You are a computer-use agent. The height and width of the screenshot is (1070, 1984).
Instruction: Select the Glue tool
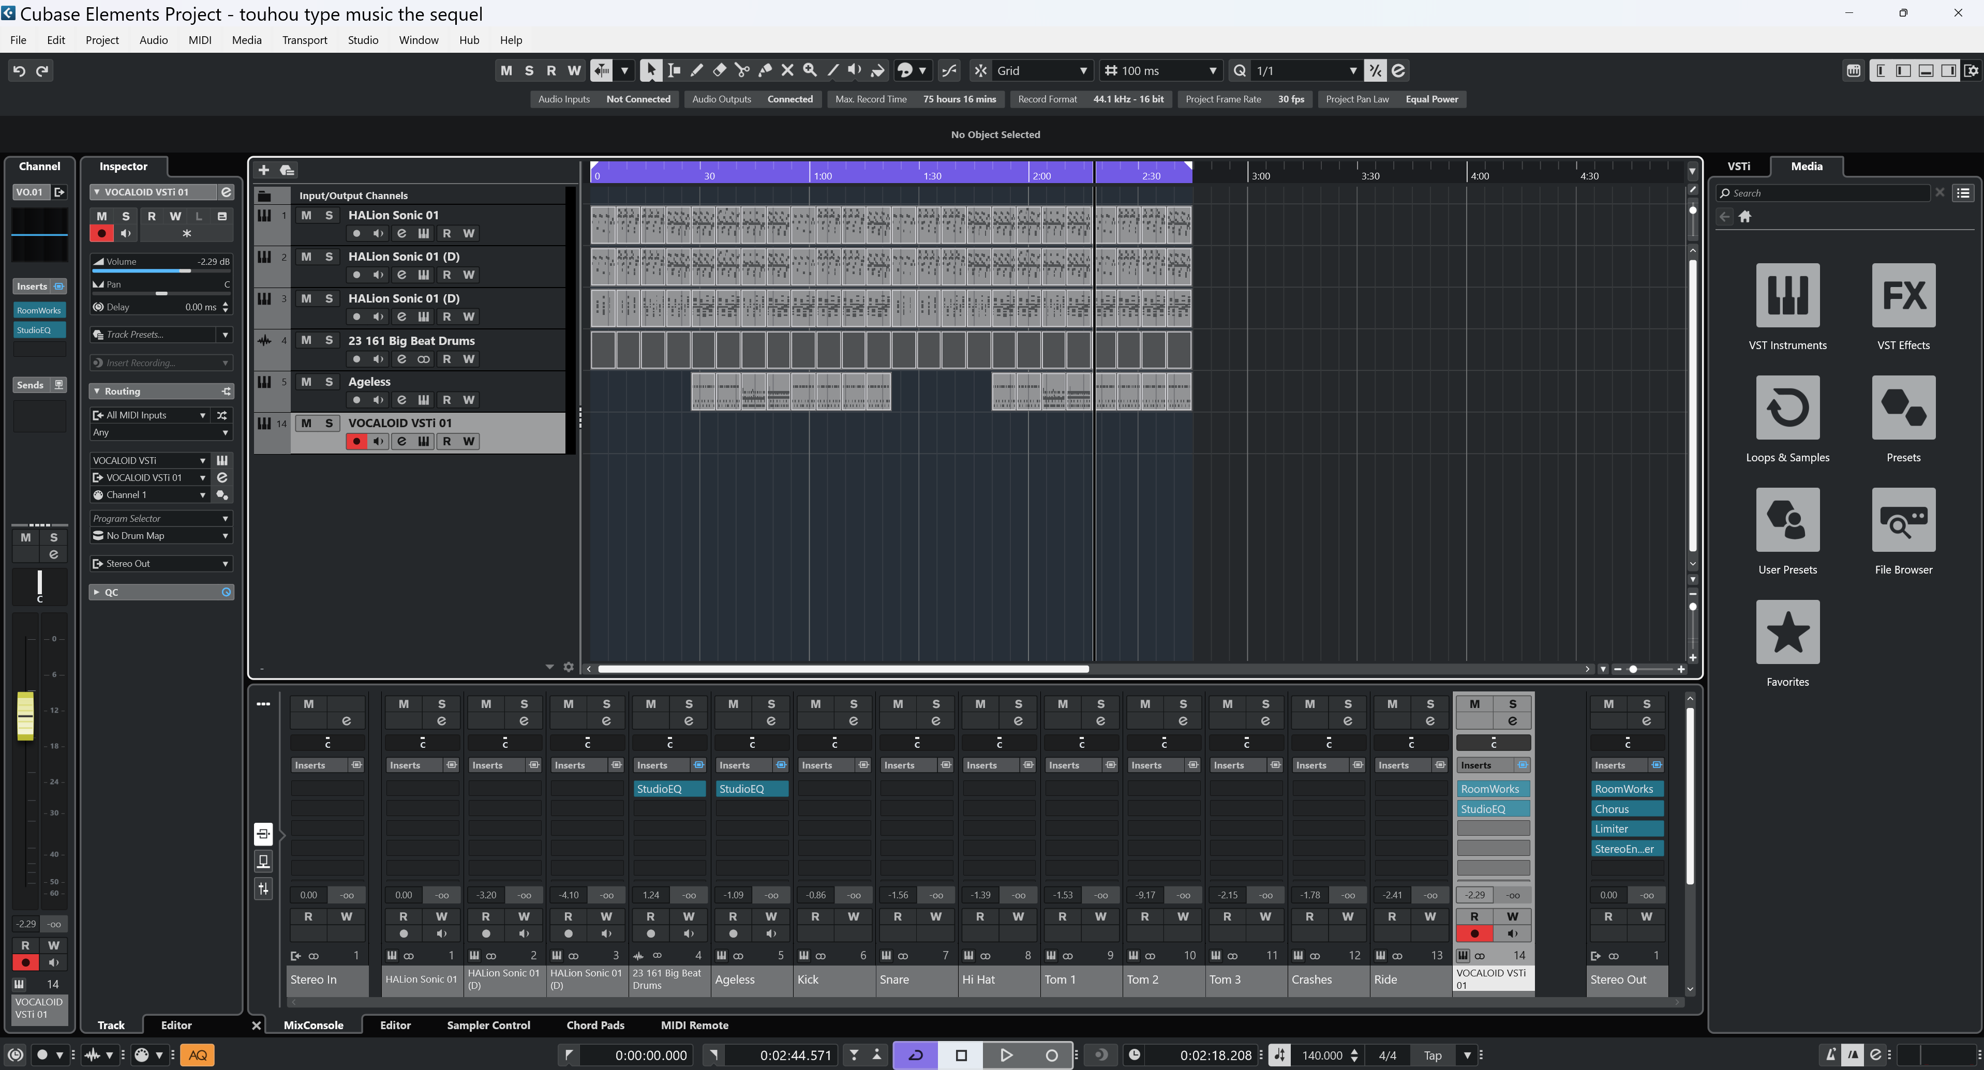click(x=765, y=70)
